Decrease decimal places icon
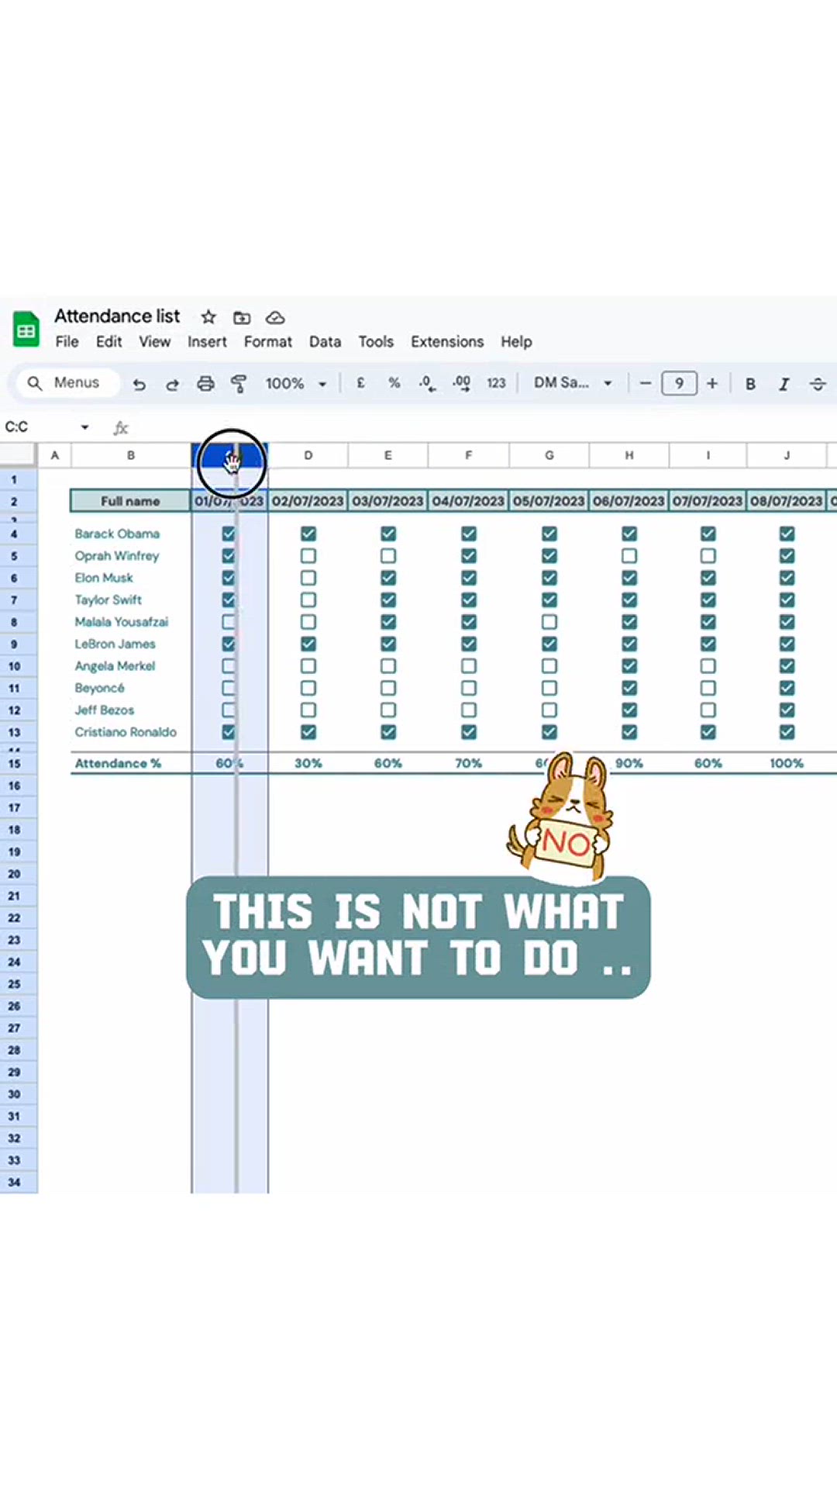 click(427, 382)
